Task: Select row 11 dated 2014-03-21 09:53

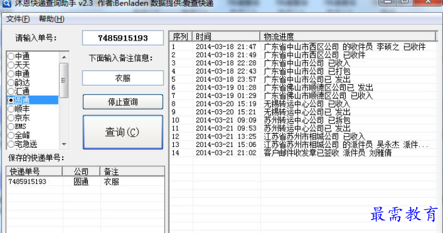Action: coord(303,128)
